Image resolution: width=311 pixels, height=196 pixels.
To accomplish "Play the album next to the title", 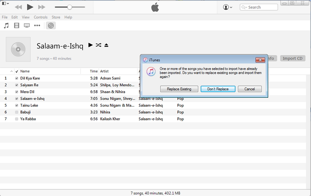I will 91,45.
